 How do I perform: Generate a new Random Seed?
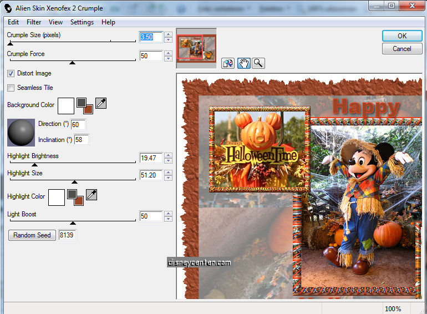(x=32, y=235)
